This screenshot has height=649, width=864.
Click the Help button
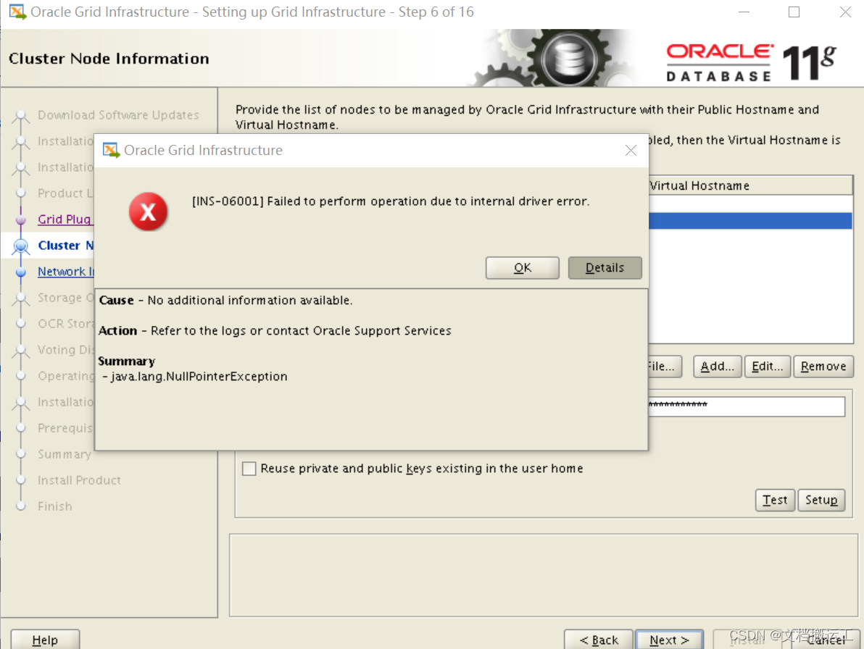pyautogui.click(x=45, y=640)
